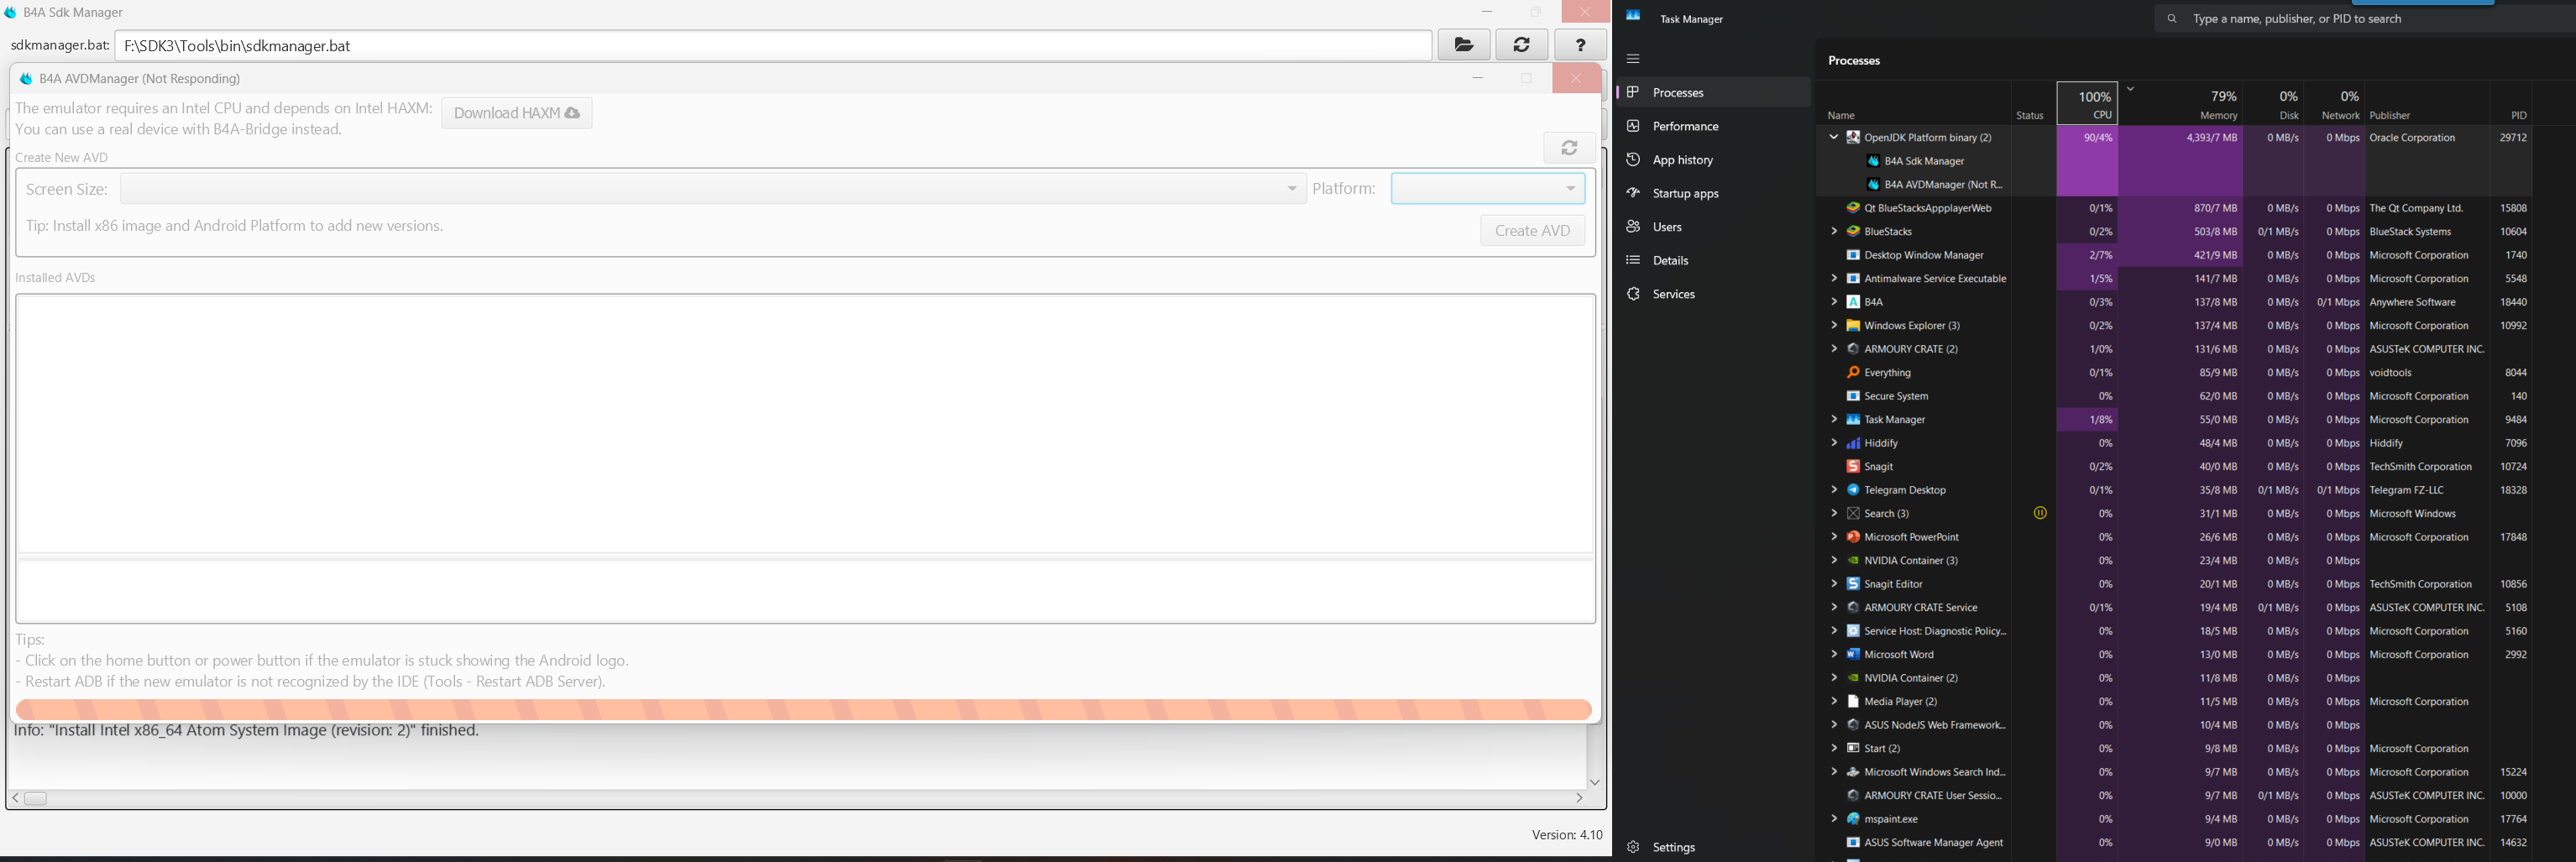Viewport: 2576px width, 862px height.
Task: Click the '4,393/7 MB' memory value for OpenJDK
Action: pyautogui.click(x=2212, y=138)
